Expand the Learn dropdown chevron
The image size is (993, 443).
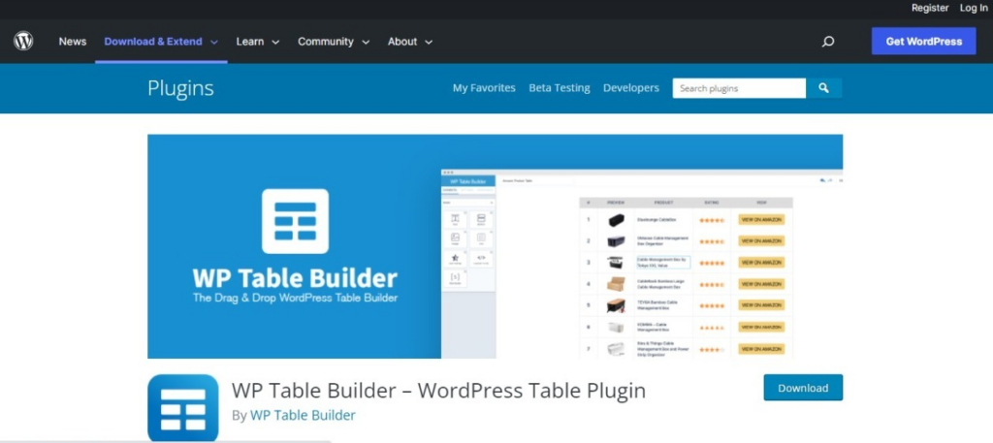(x=275, y=42)
